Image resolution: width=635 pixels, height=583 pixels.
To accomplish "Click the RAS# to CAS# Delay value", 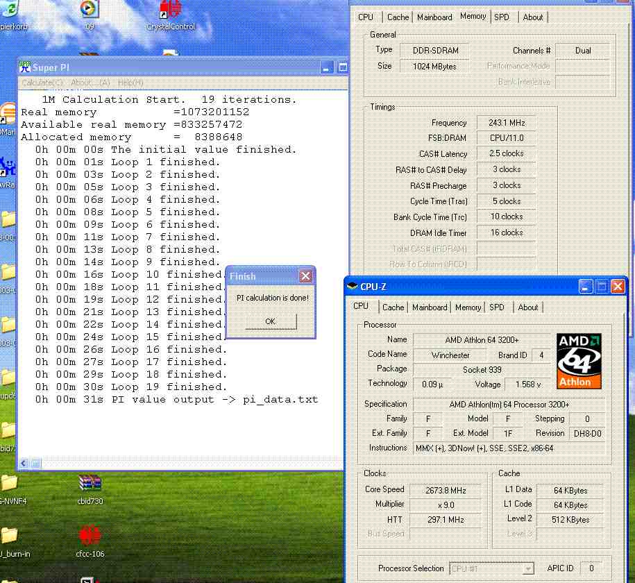I will pos(507,169).
